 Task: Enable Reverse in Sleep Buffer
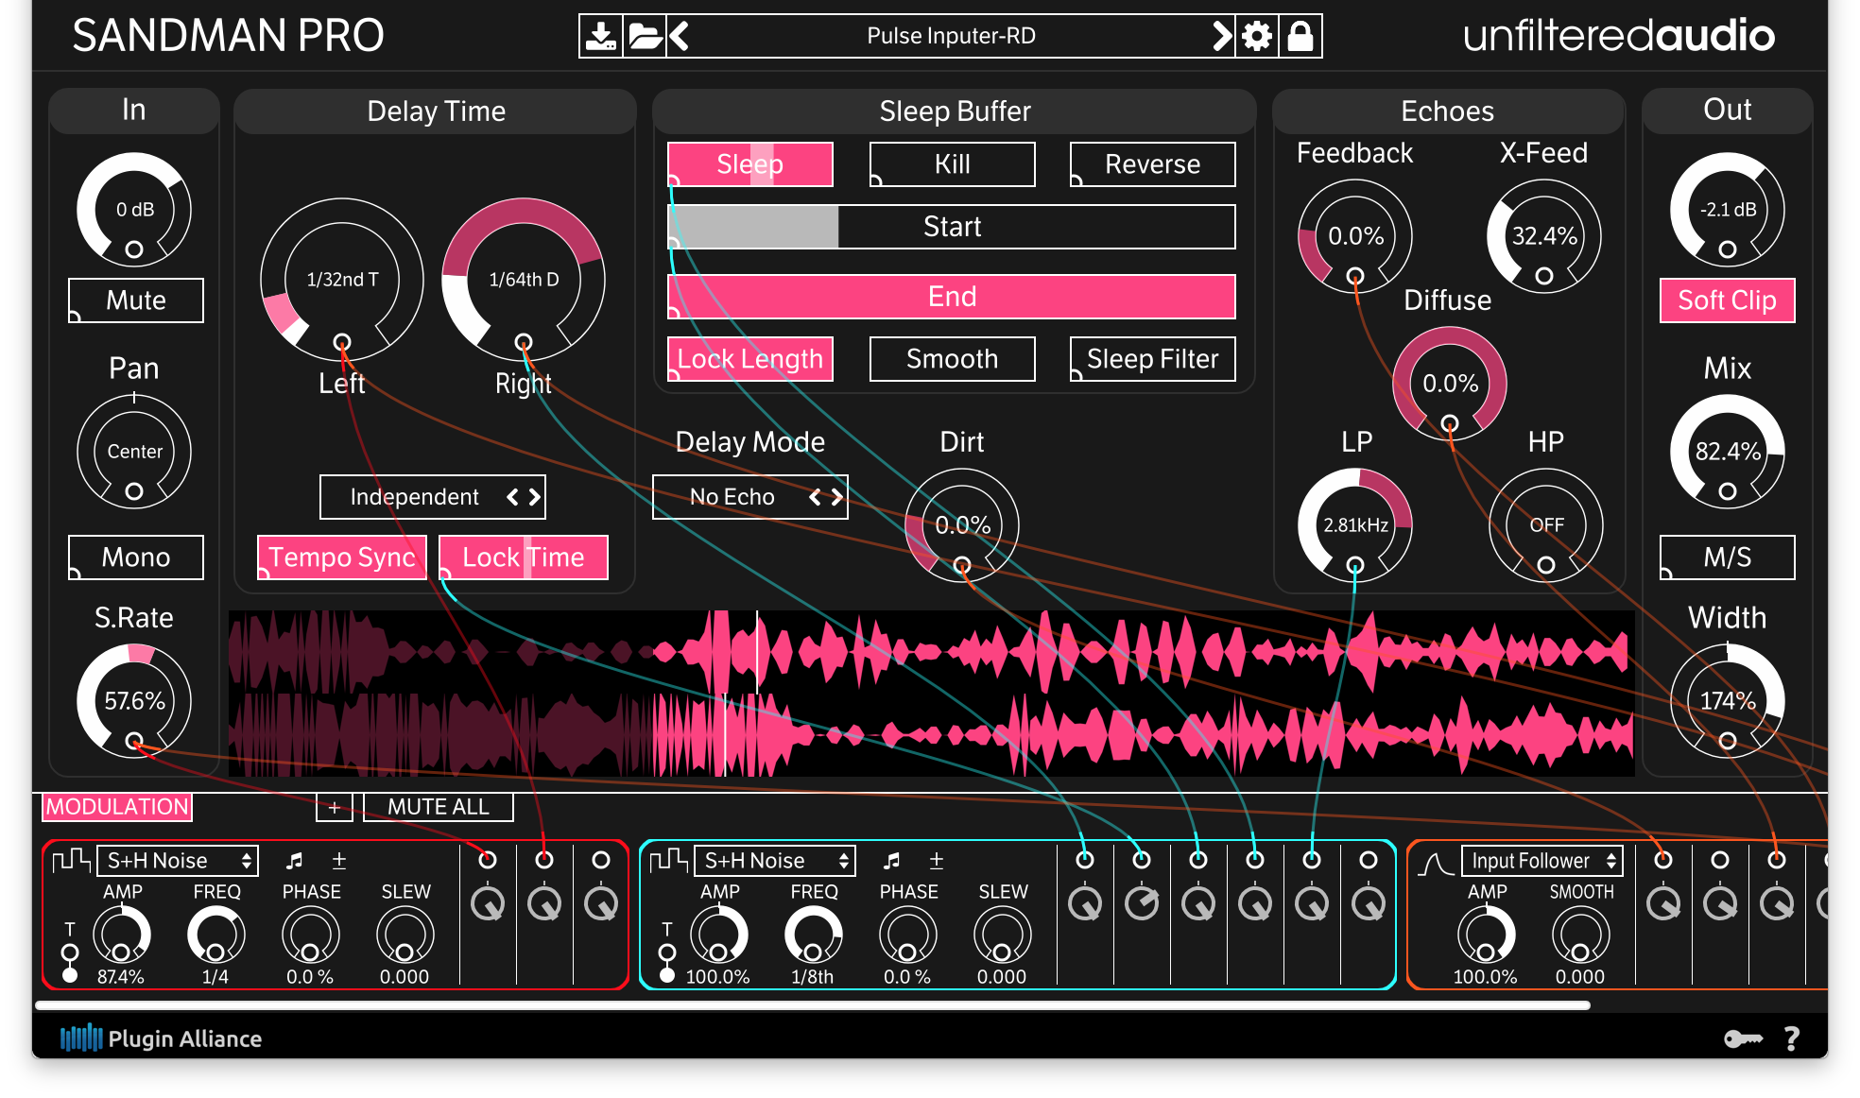click(x=1153, y=164)
